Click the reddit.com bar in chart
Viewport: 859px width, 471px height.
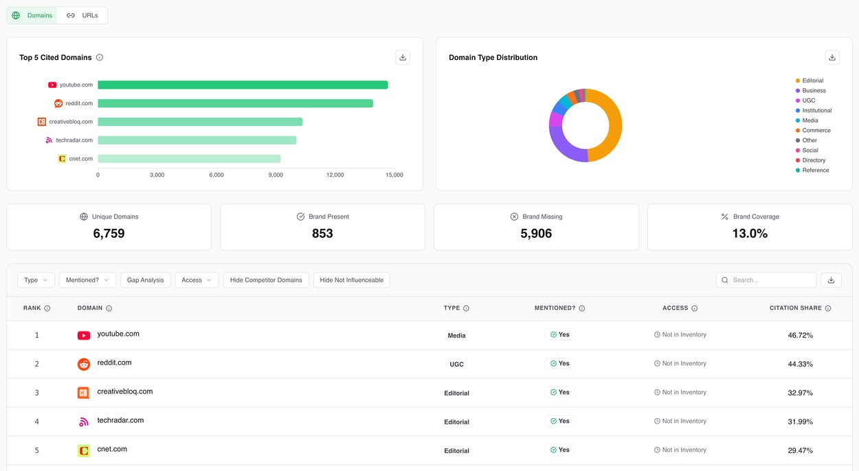tap(235, 103)
